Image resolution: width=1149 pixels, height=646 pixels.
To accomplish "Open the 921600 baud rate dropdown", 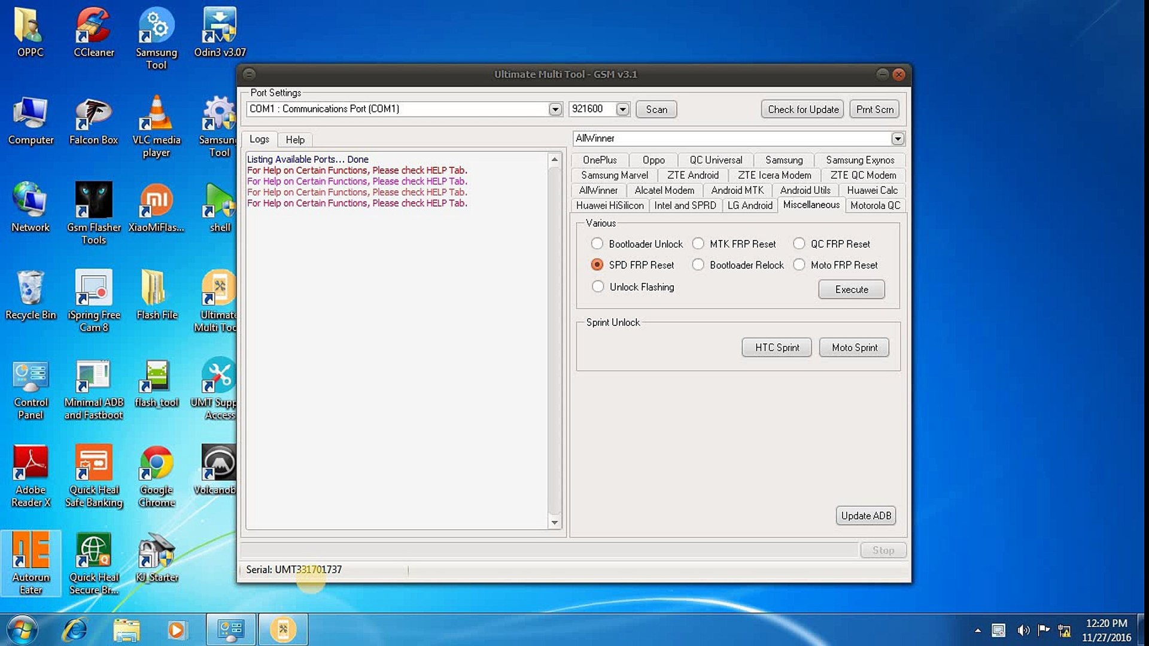I will click(x=622, y=109).
